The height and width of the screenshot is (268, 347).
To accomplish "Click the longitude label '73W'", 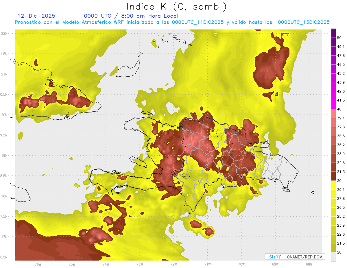I will tap(140, 264).
